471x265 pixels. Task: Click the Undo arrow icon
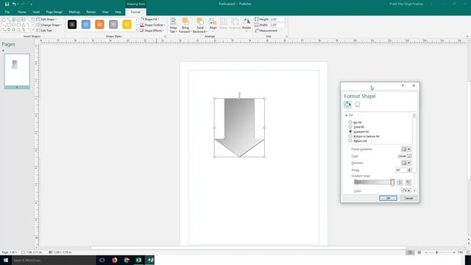click(14, 4)
